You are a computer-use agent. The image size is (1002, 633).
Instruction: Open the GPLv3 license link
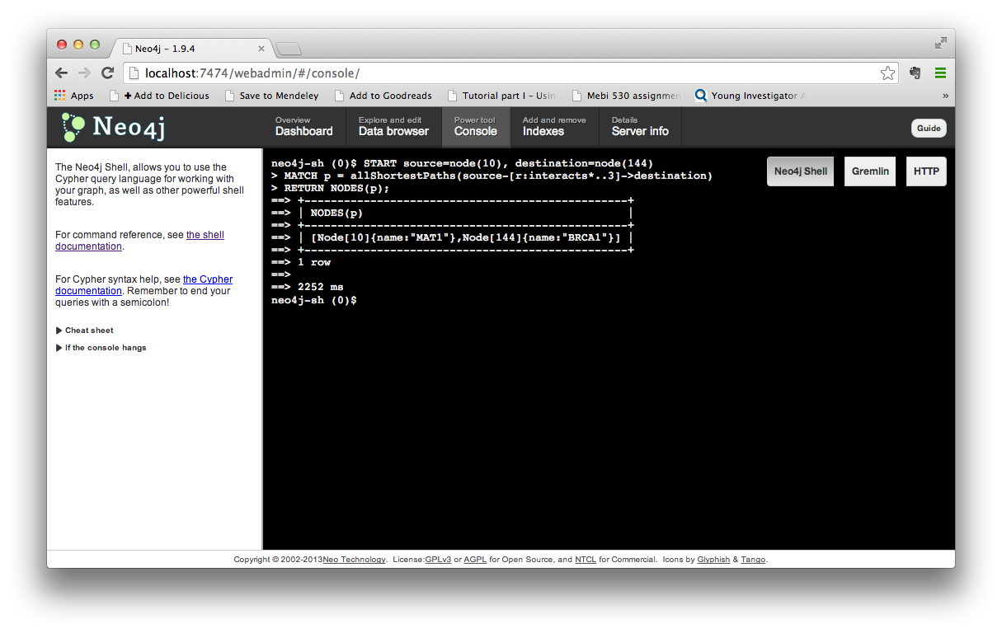point(439,560)
